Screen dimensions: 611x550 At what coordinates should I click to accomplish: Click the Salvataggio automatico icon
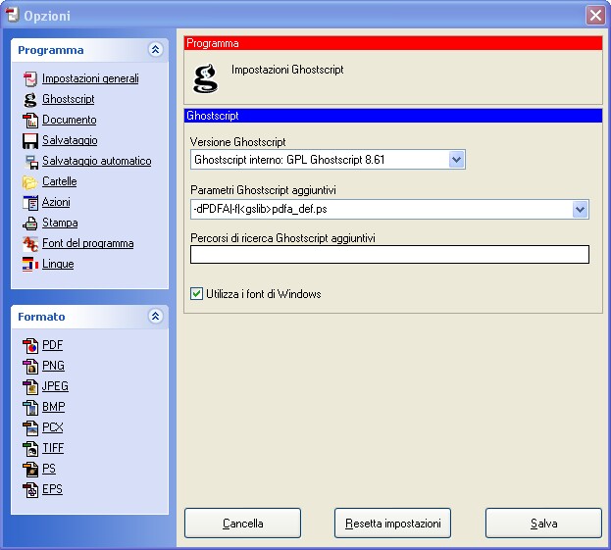click(30, 161)
